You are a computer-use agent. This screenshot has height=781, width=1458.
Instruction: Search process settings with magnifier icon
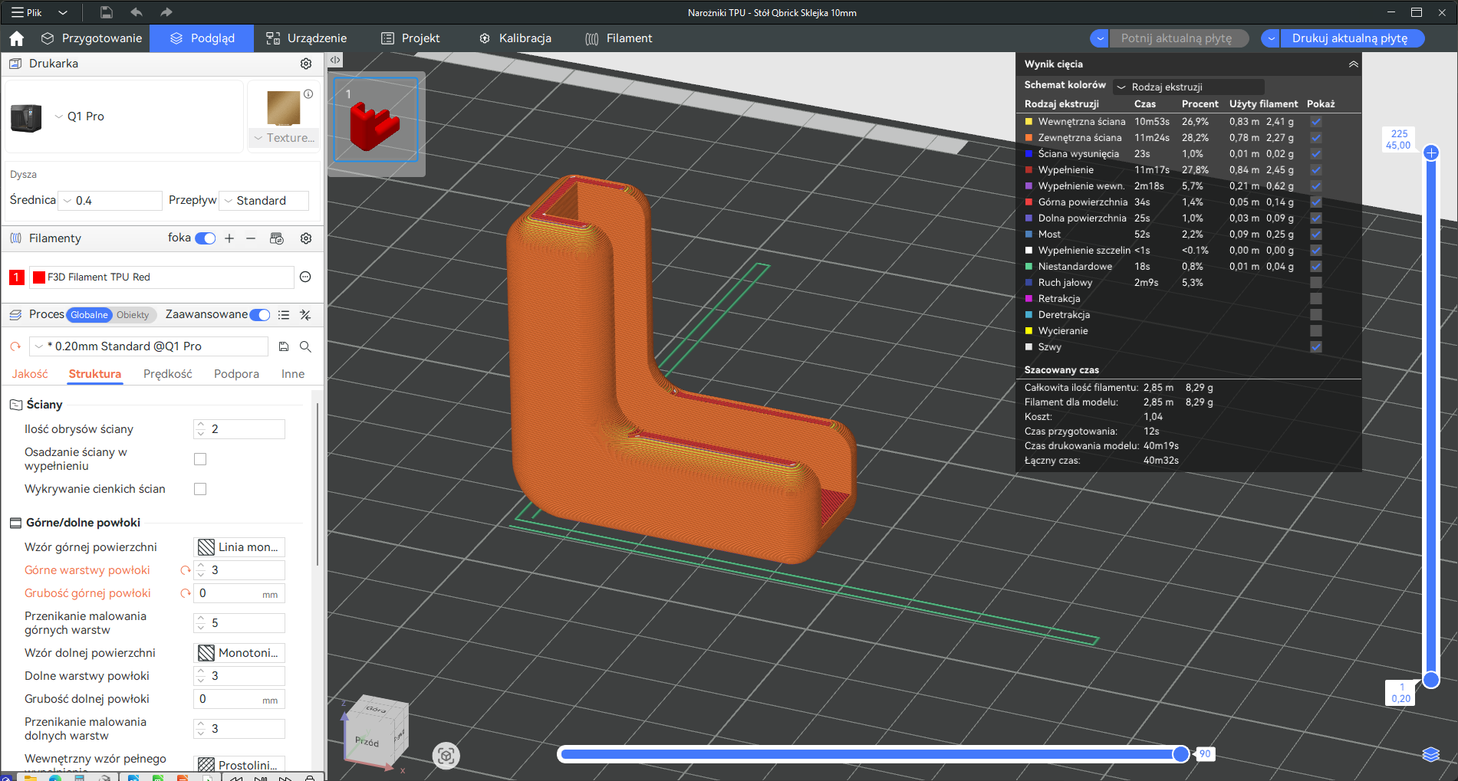click(305, 346)
